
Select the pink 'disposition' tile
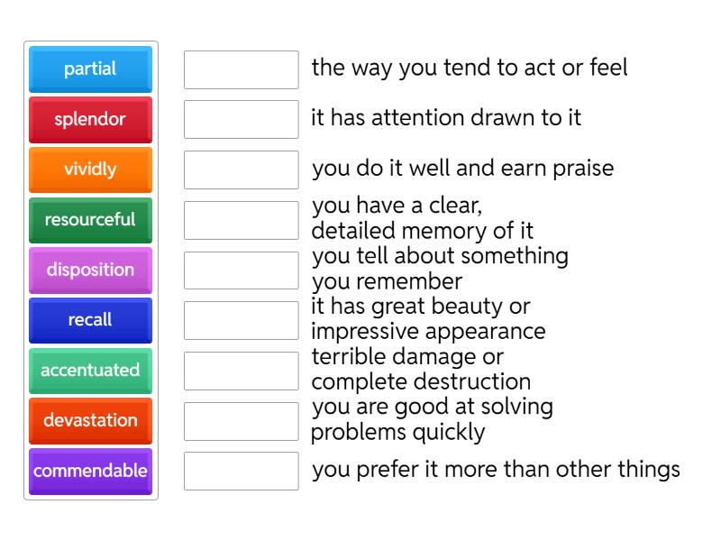tap(90, 270)
